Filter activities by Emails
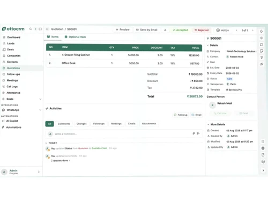 click(x=132, y=124)
